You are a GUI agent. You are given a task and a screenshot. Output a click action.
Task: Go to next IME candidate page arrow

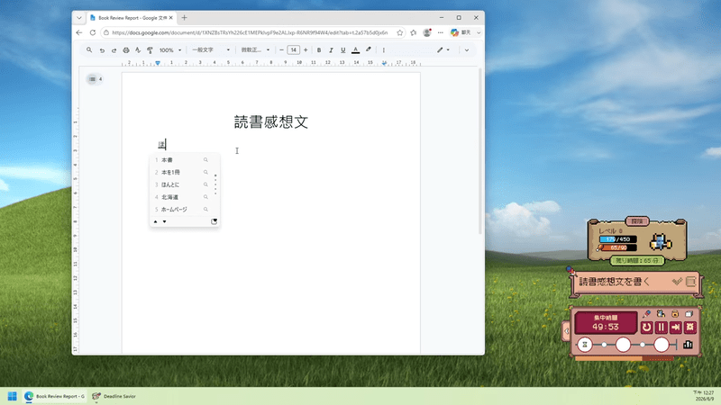164,221
